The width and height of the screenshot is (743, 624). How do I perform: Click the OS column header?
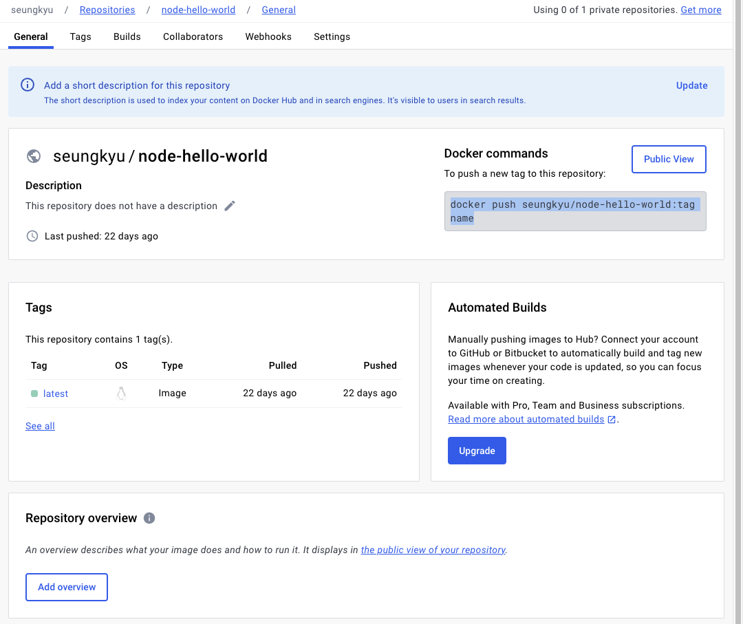(121, 365)
